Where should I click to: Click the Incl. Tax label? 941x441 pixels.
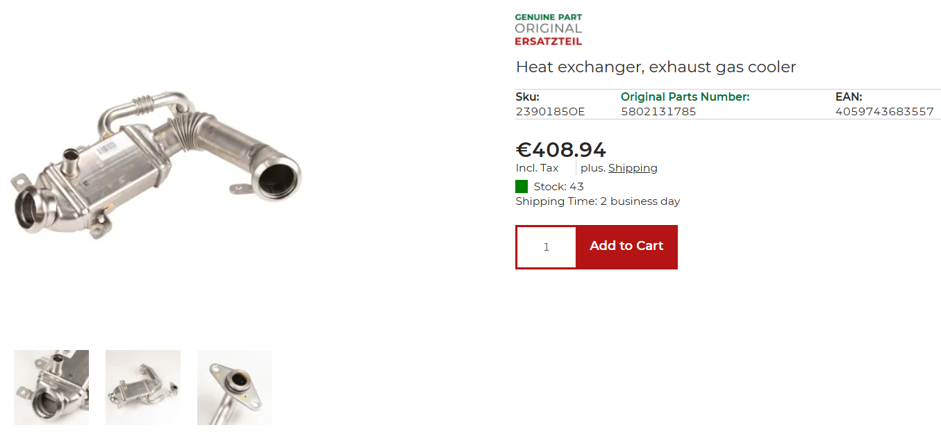pos(537,168)
